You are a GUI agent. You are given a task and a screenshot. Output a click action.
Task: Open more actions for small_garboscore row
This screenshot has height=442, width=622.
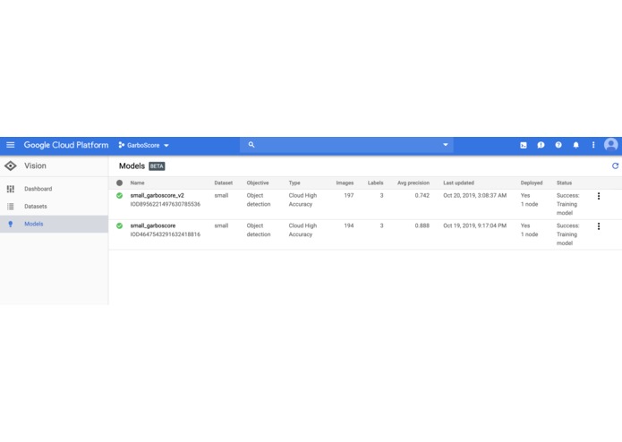coord(599,226)
